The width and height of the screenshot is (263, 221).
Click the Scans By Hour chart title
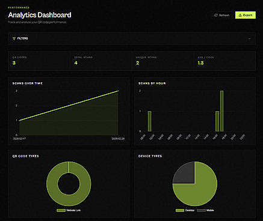(152, 83)
